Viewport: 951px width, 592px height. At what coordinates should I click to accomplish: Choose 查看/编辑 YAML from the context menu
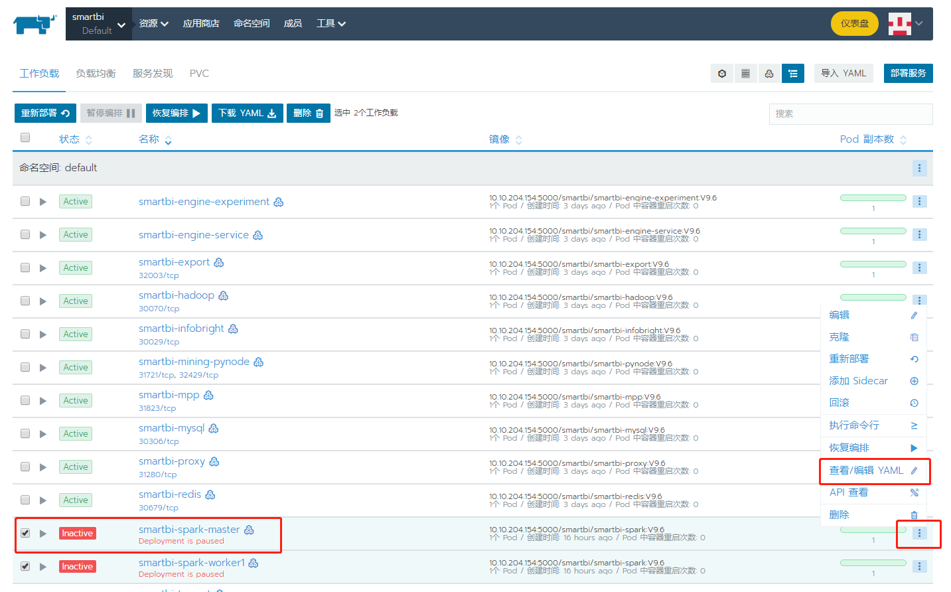click(x=873, y=471)
